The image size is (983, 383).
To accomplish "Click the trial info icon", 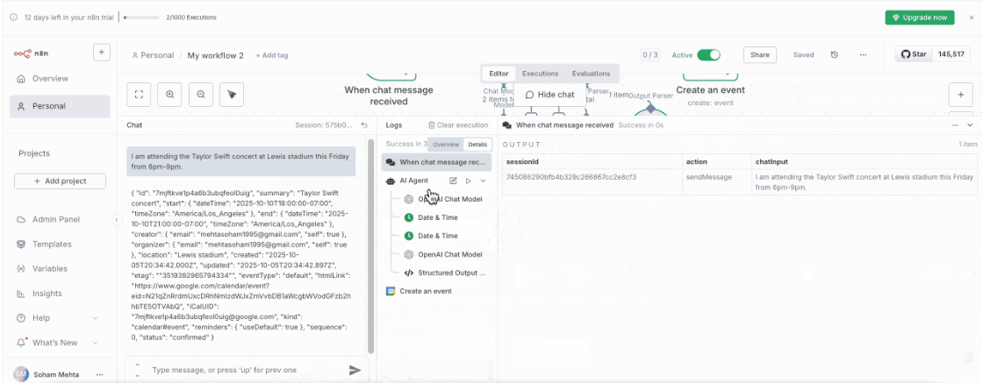I will [14, 18].
